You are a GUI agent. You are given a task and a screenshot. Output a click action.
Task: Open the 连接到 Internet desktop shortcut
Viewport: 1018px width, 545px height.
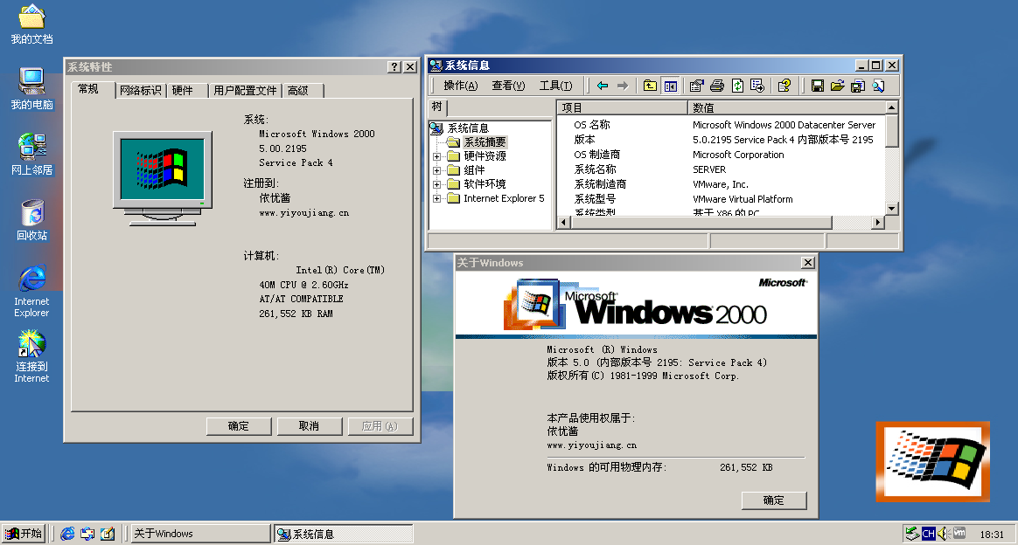click(x=31, y=356)
